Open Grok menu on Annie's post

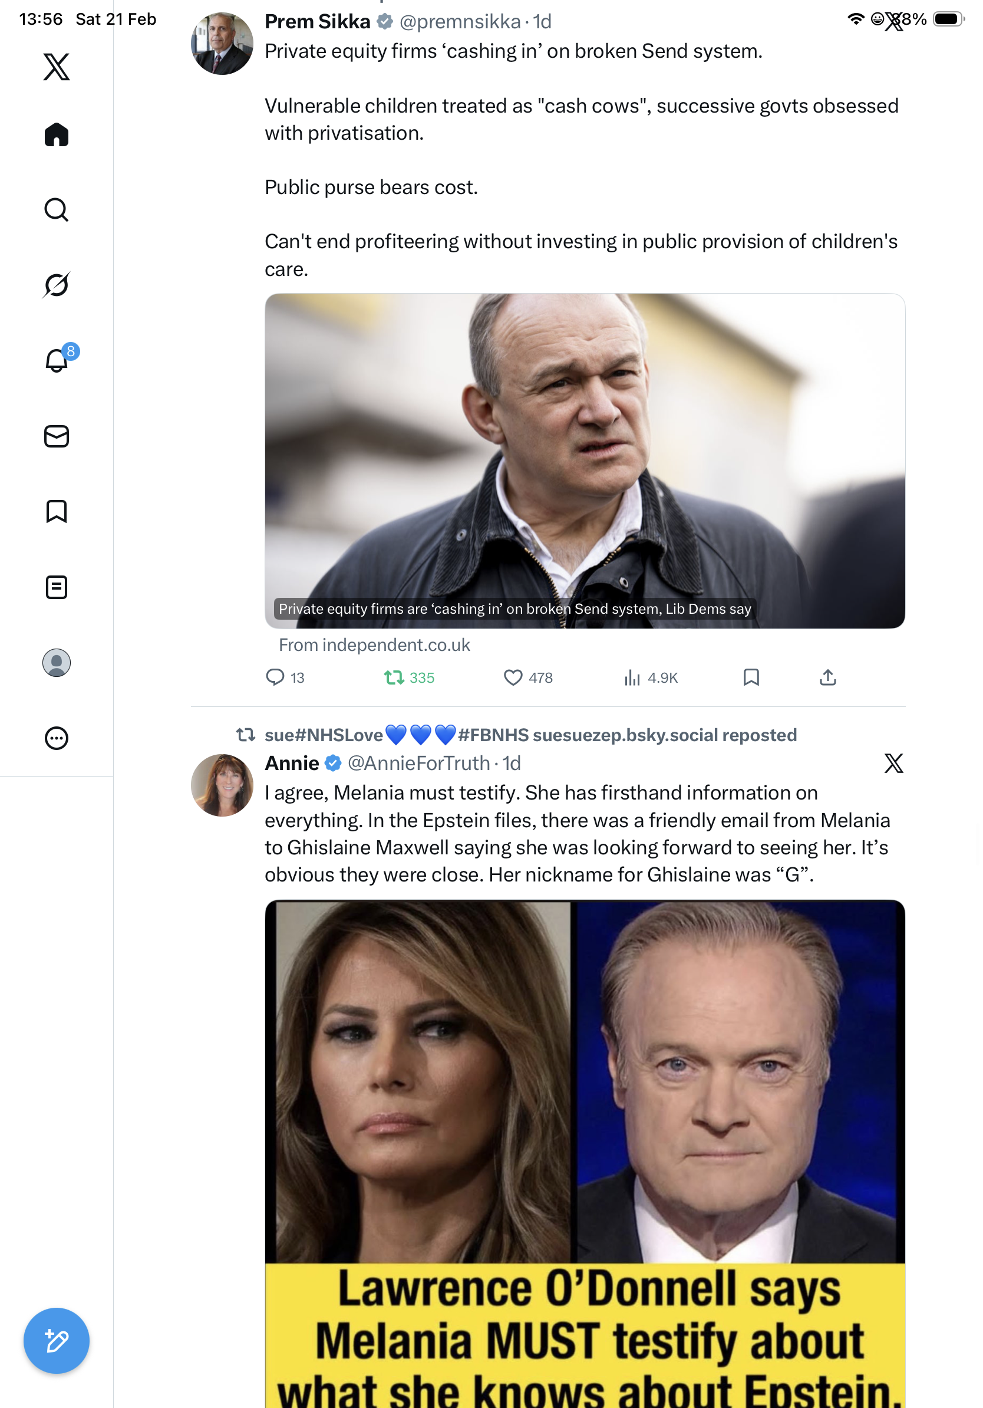(893, 764)
